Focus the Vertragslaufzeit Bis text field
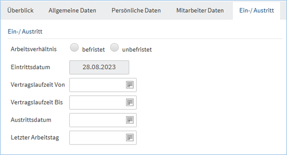 (x=97, y=103)
